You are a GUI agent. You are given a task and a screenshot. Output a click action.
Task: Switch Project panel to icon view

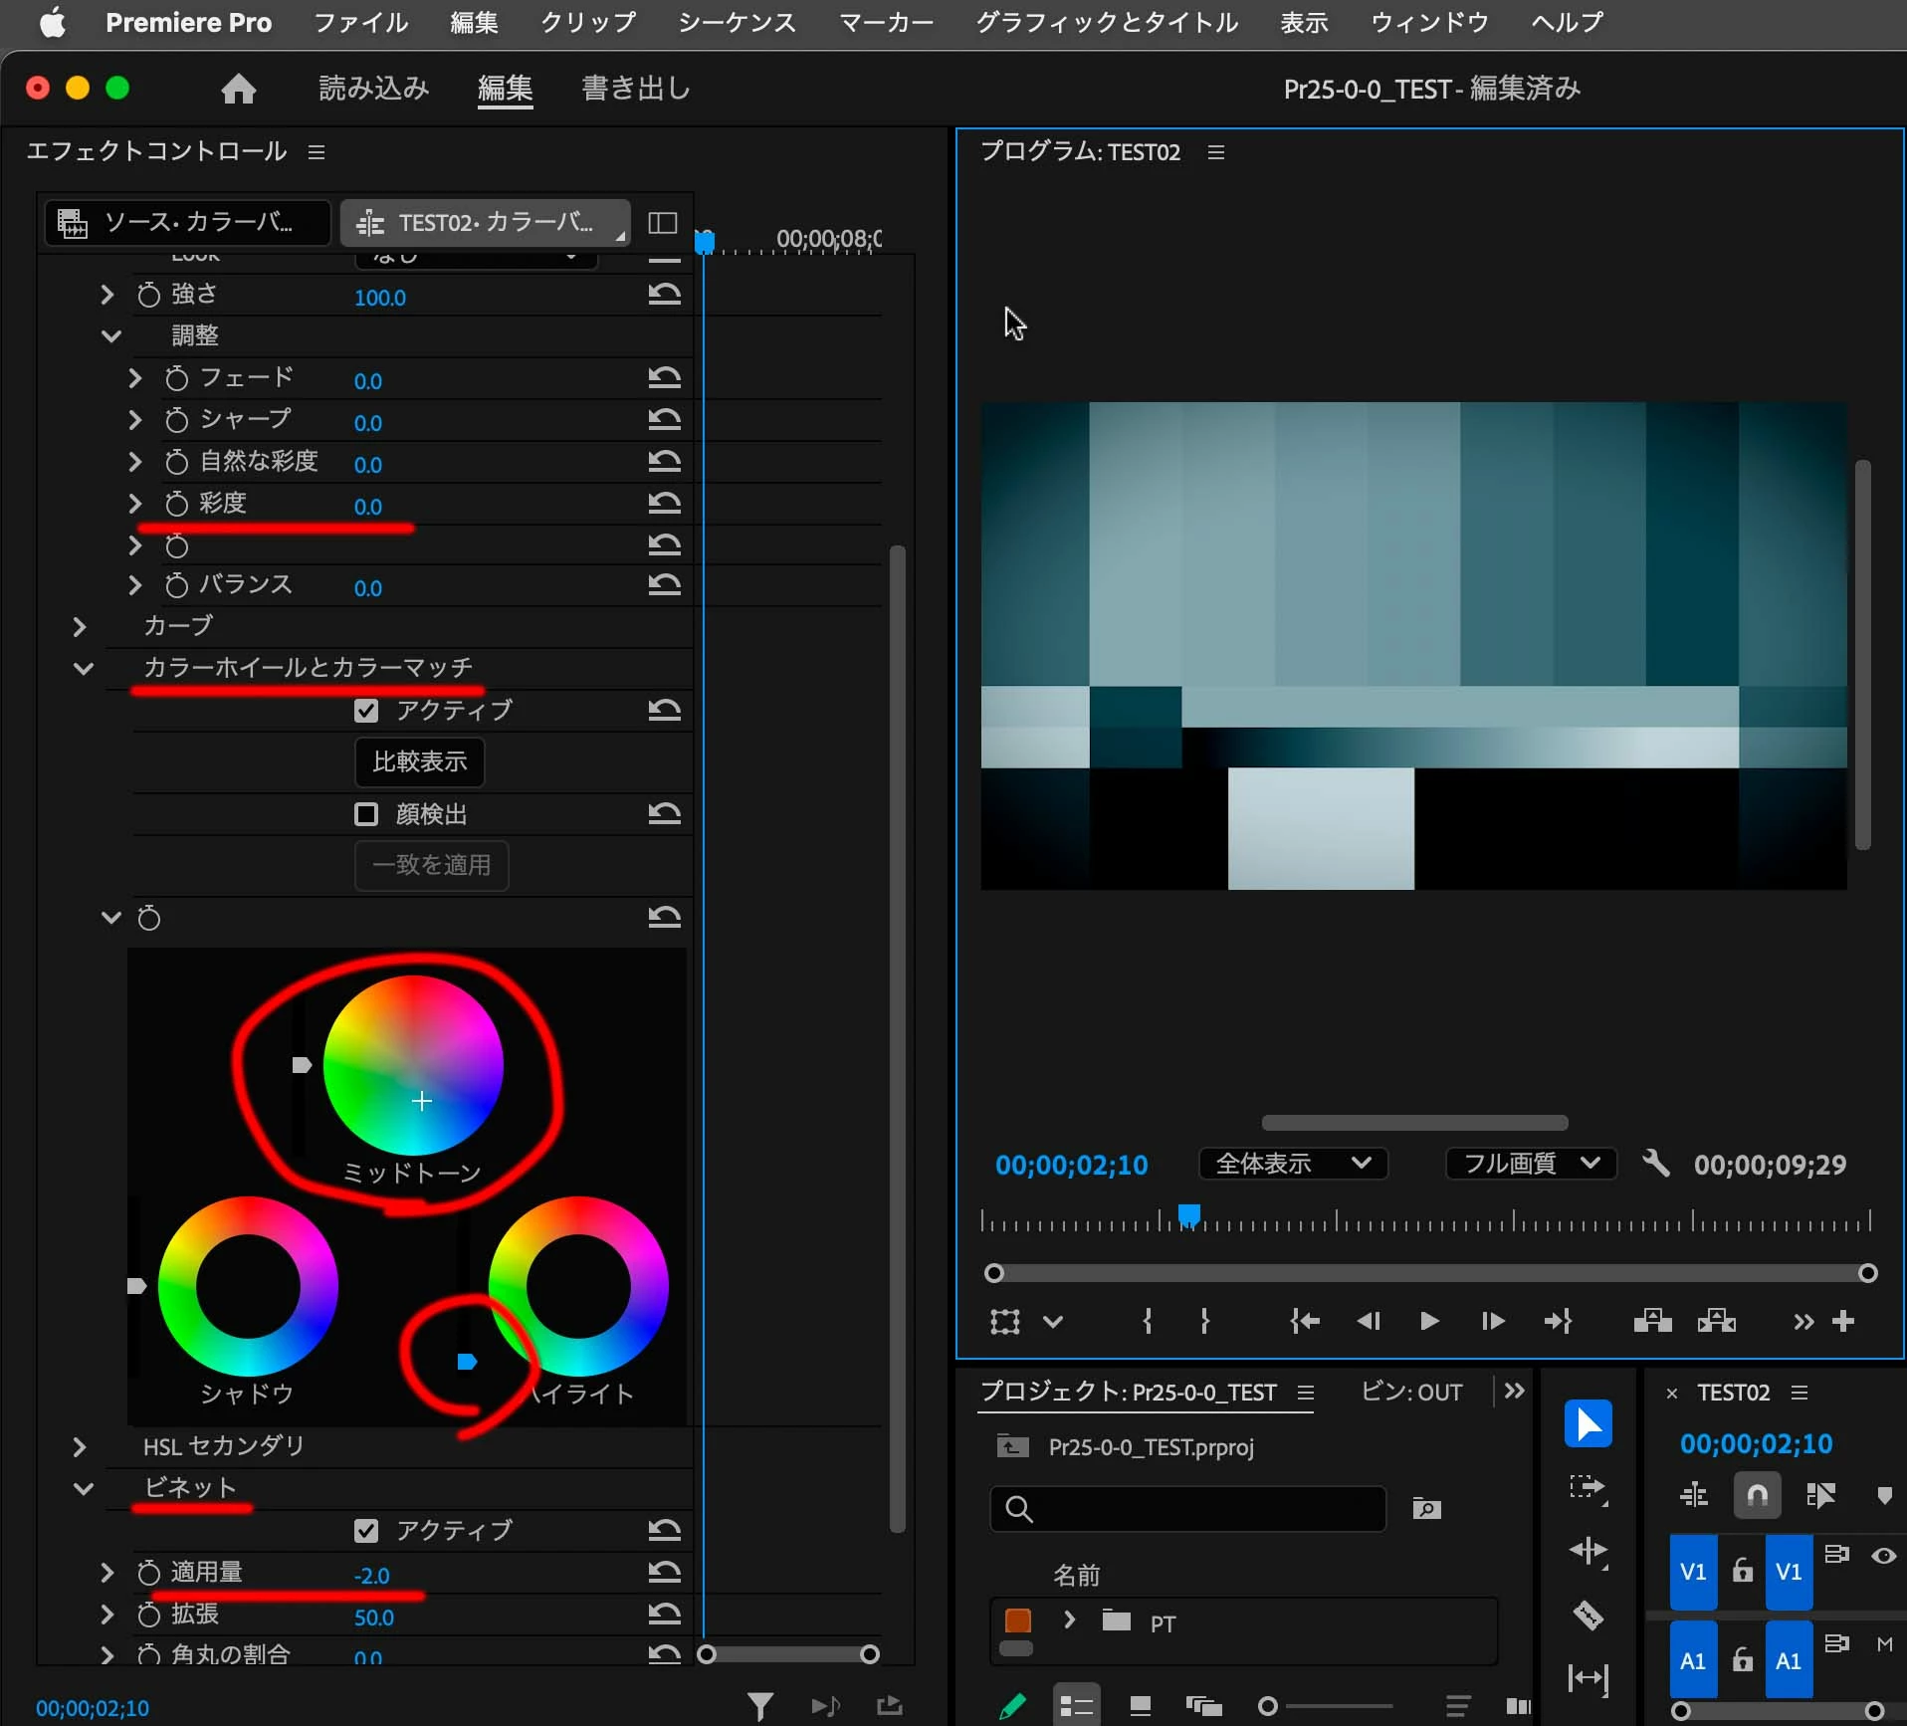(x=1141, y=1706)
